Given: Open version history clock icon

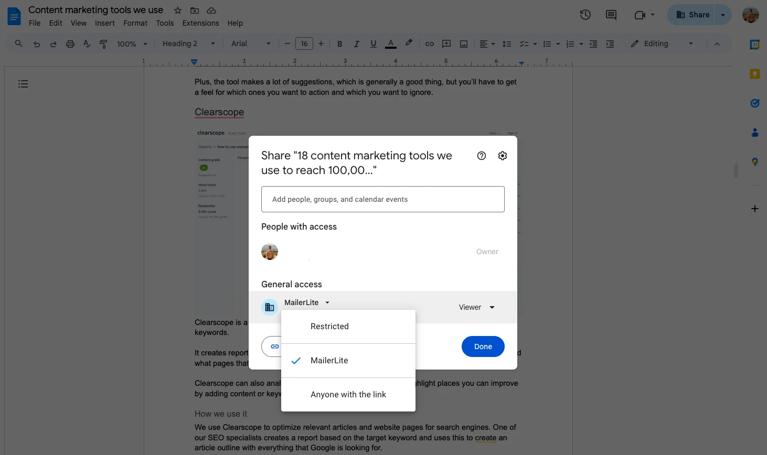Looking at the screenshot, I should tap(585, 15).
